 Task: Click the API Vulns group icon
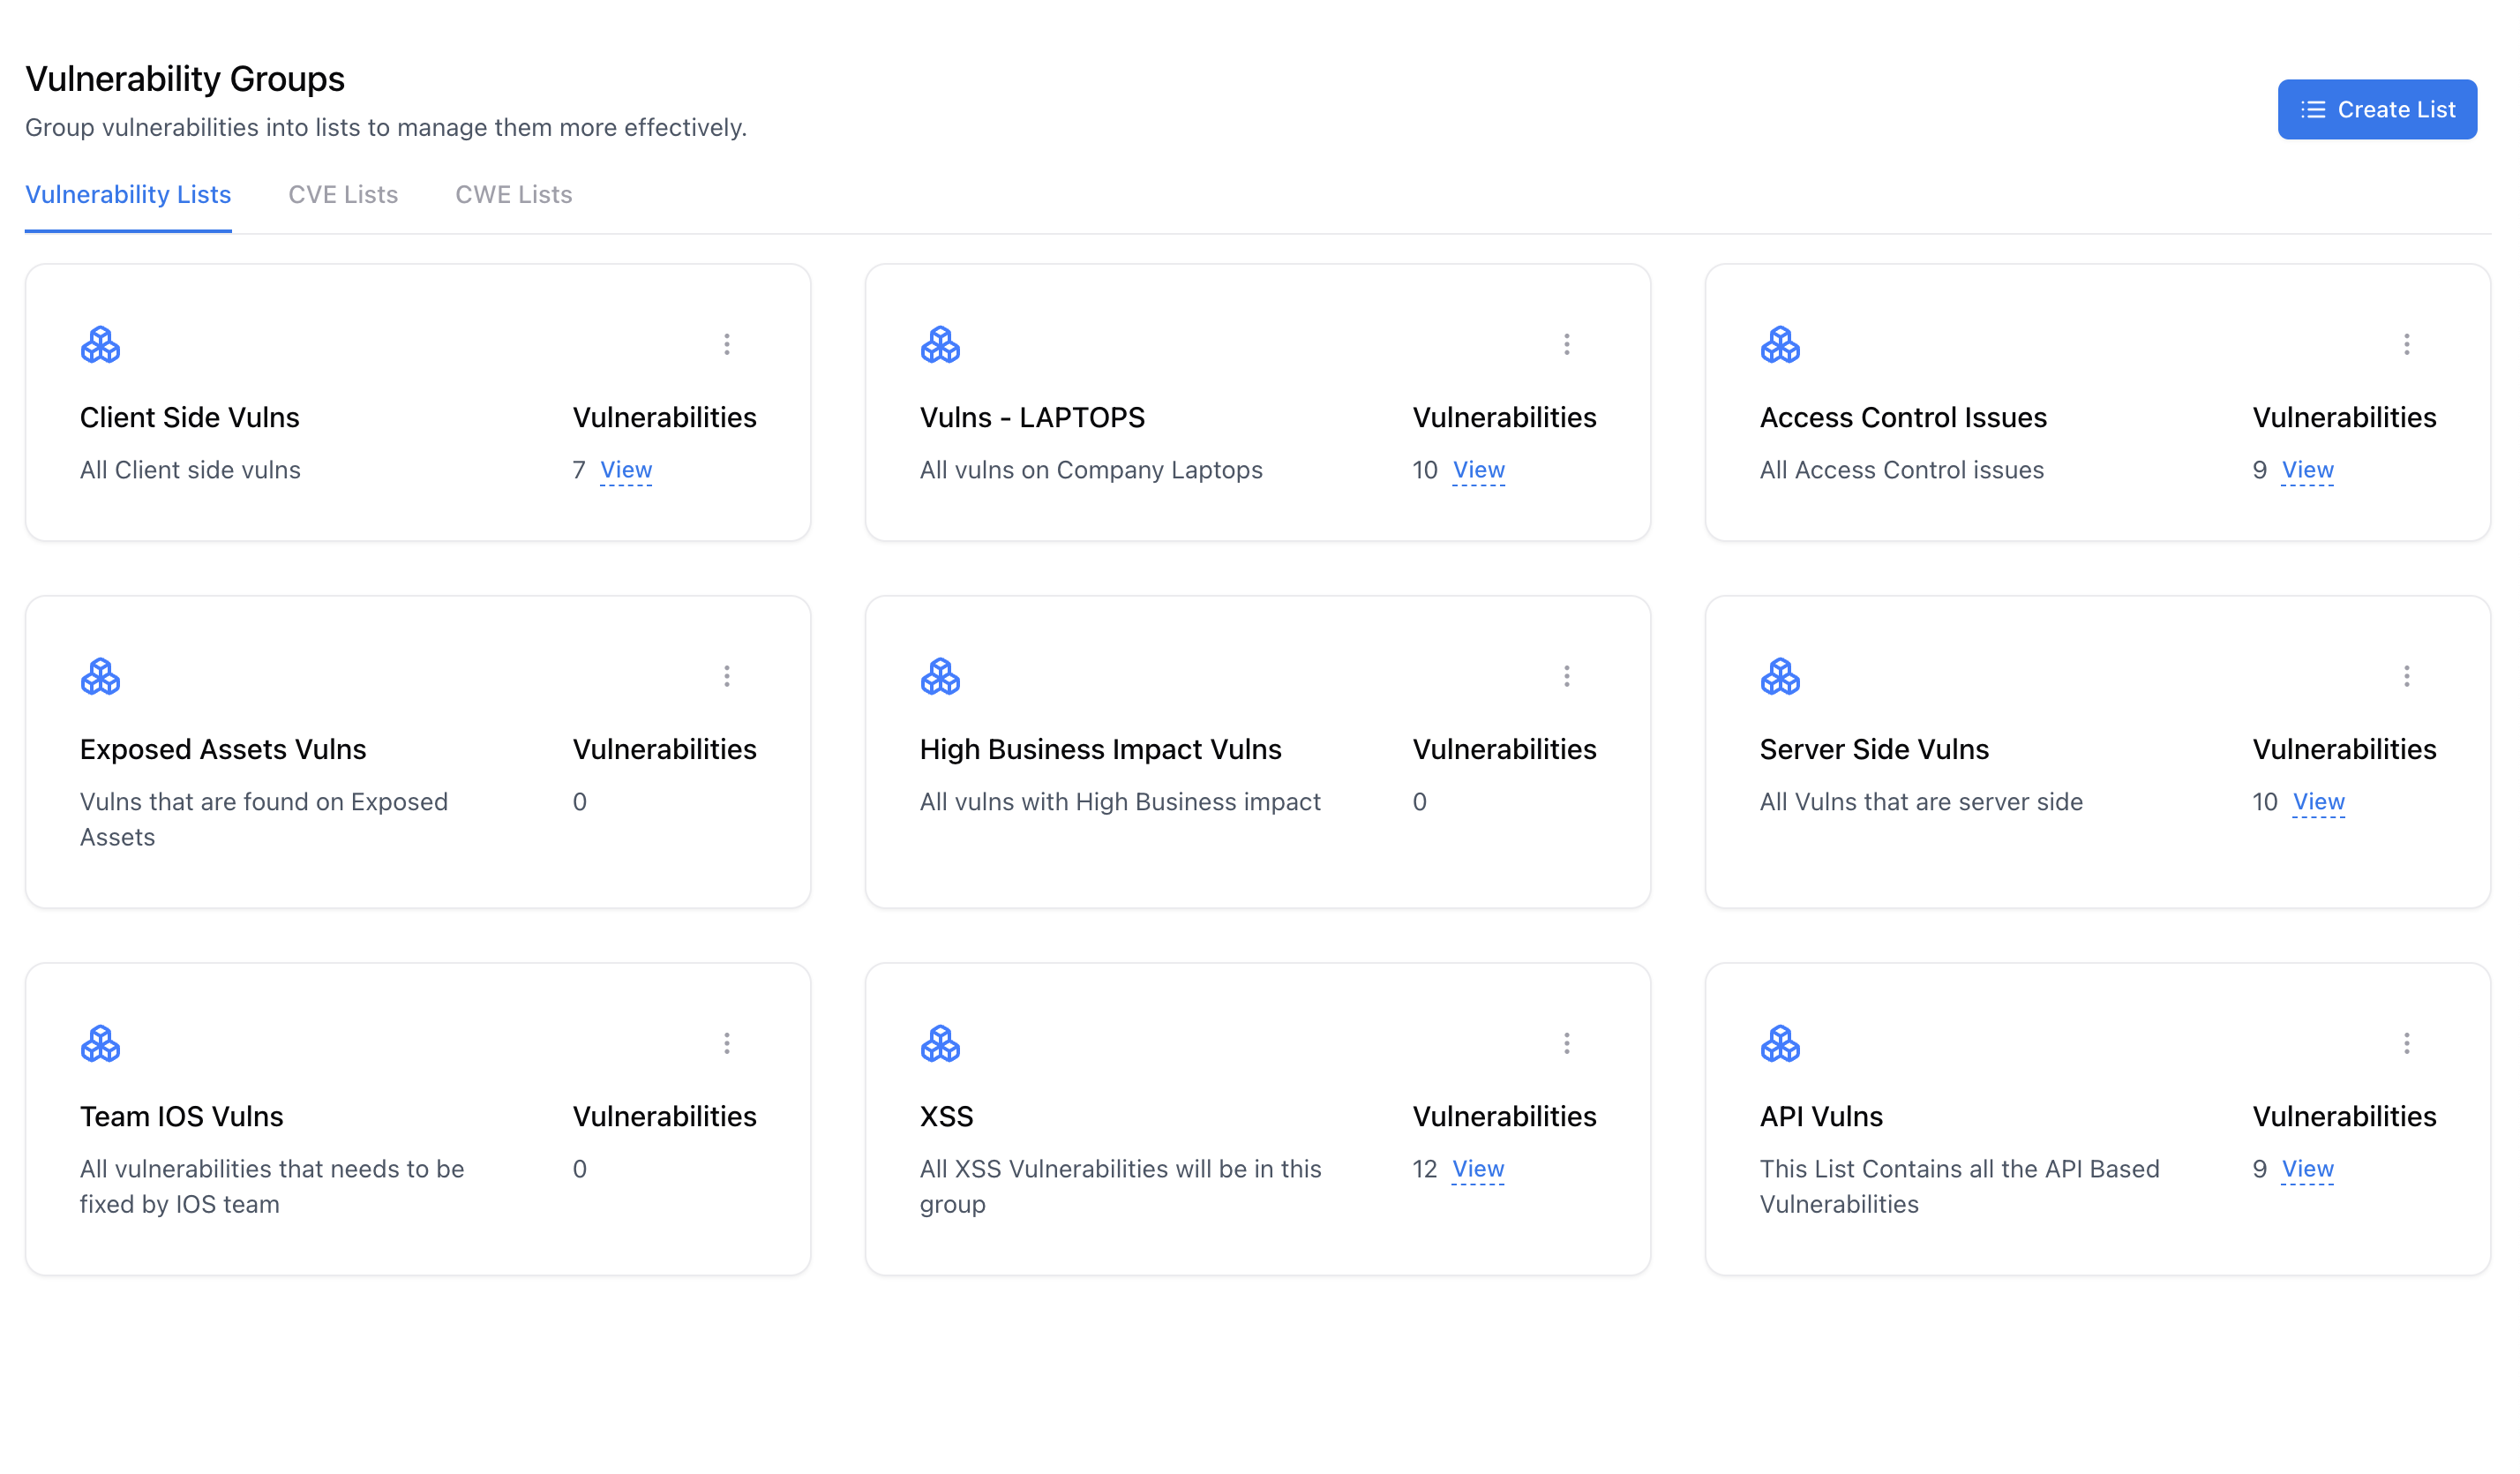1780,1043
